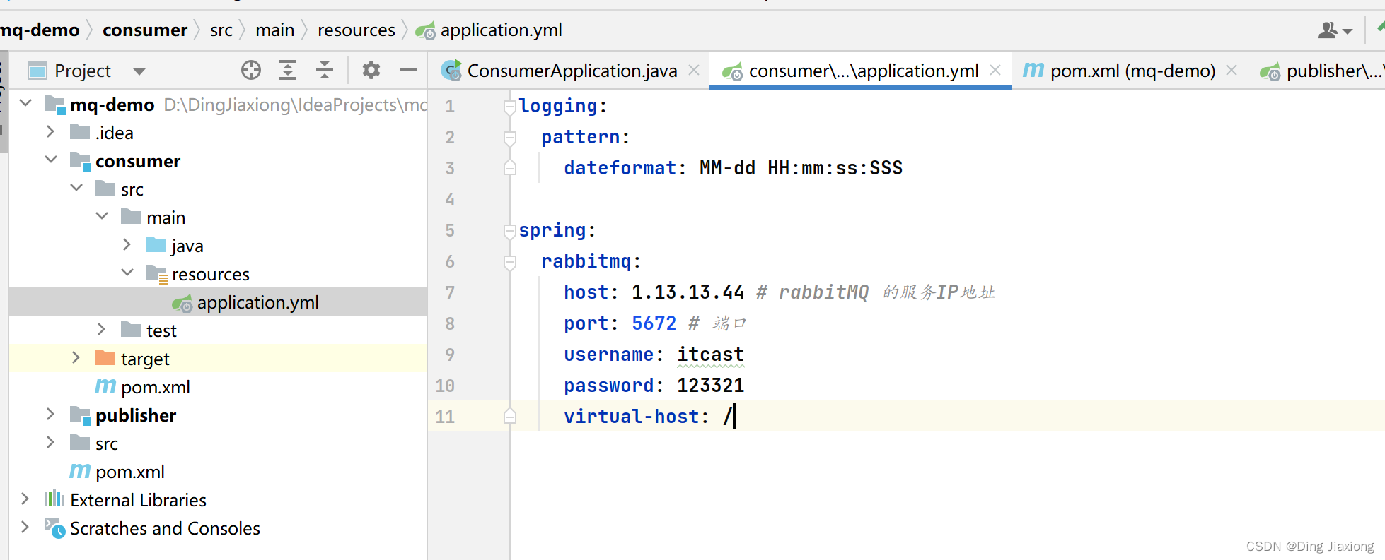This screenshot has height=560, width=1385.
Task: Collapse the mq-demo root node
Action: coord(25,103)
